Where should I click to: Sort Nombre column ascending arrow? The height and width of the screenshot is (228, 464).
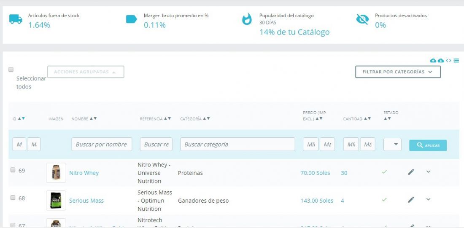coord(91,118)
